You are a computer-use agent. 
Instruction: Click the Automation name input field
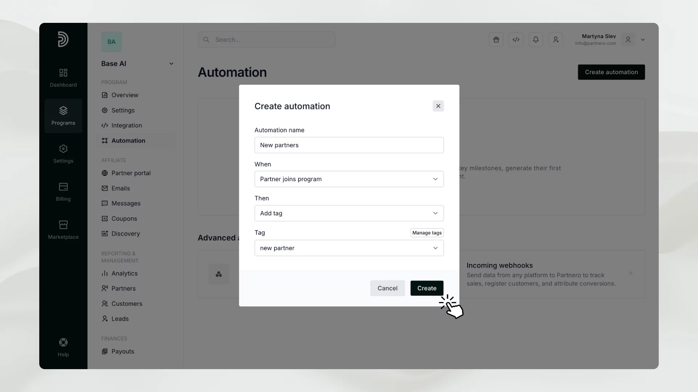point(349,145)
